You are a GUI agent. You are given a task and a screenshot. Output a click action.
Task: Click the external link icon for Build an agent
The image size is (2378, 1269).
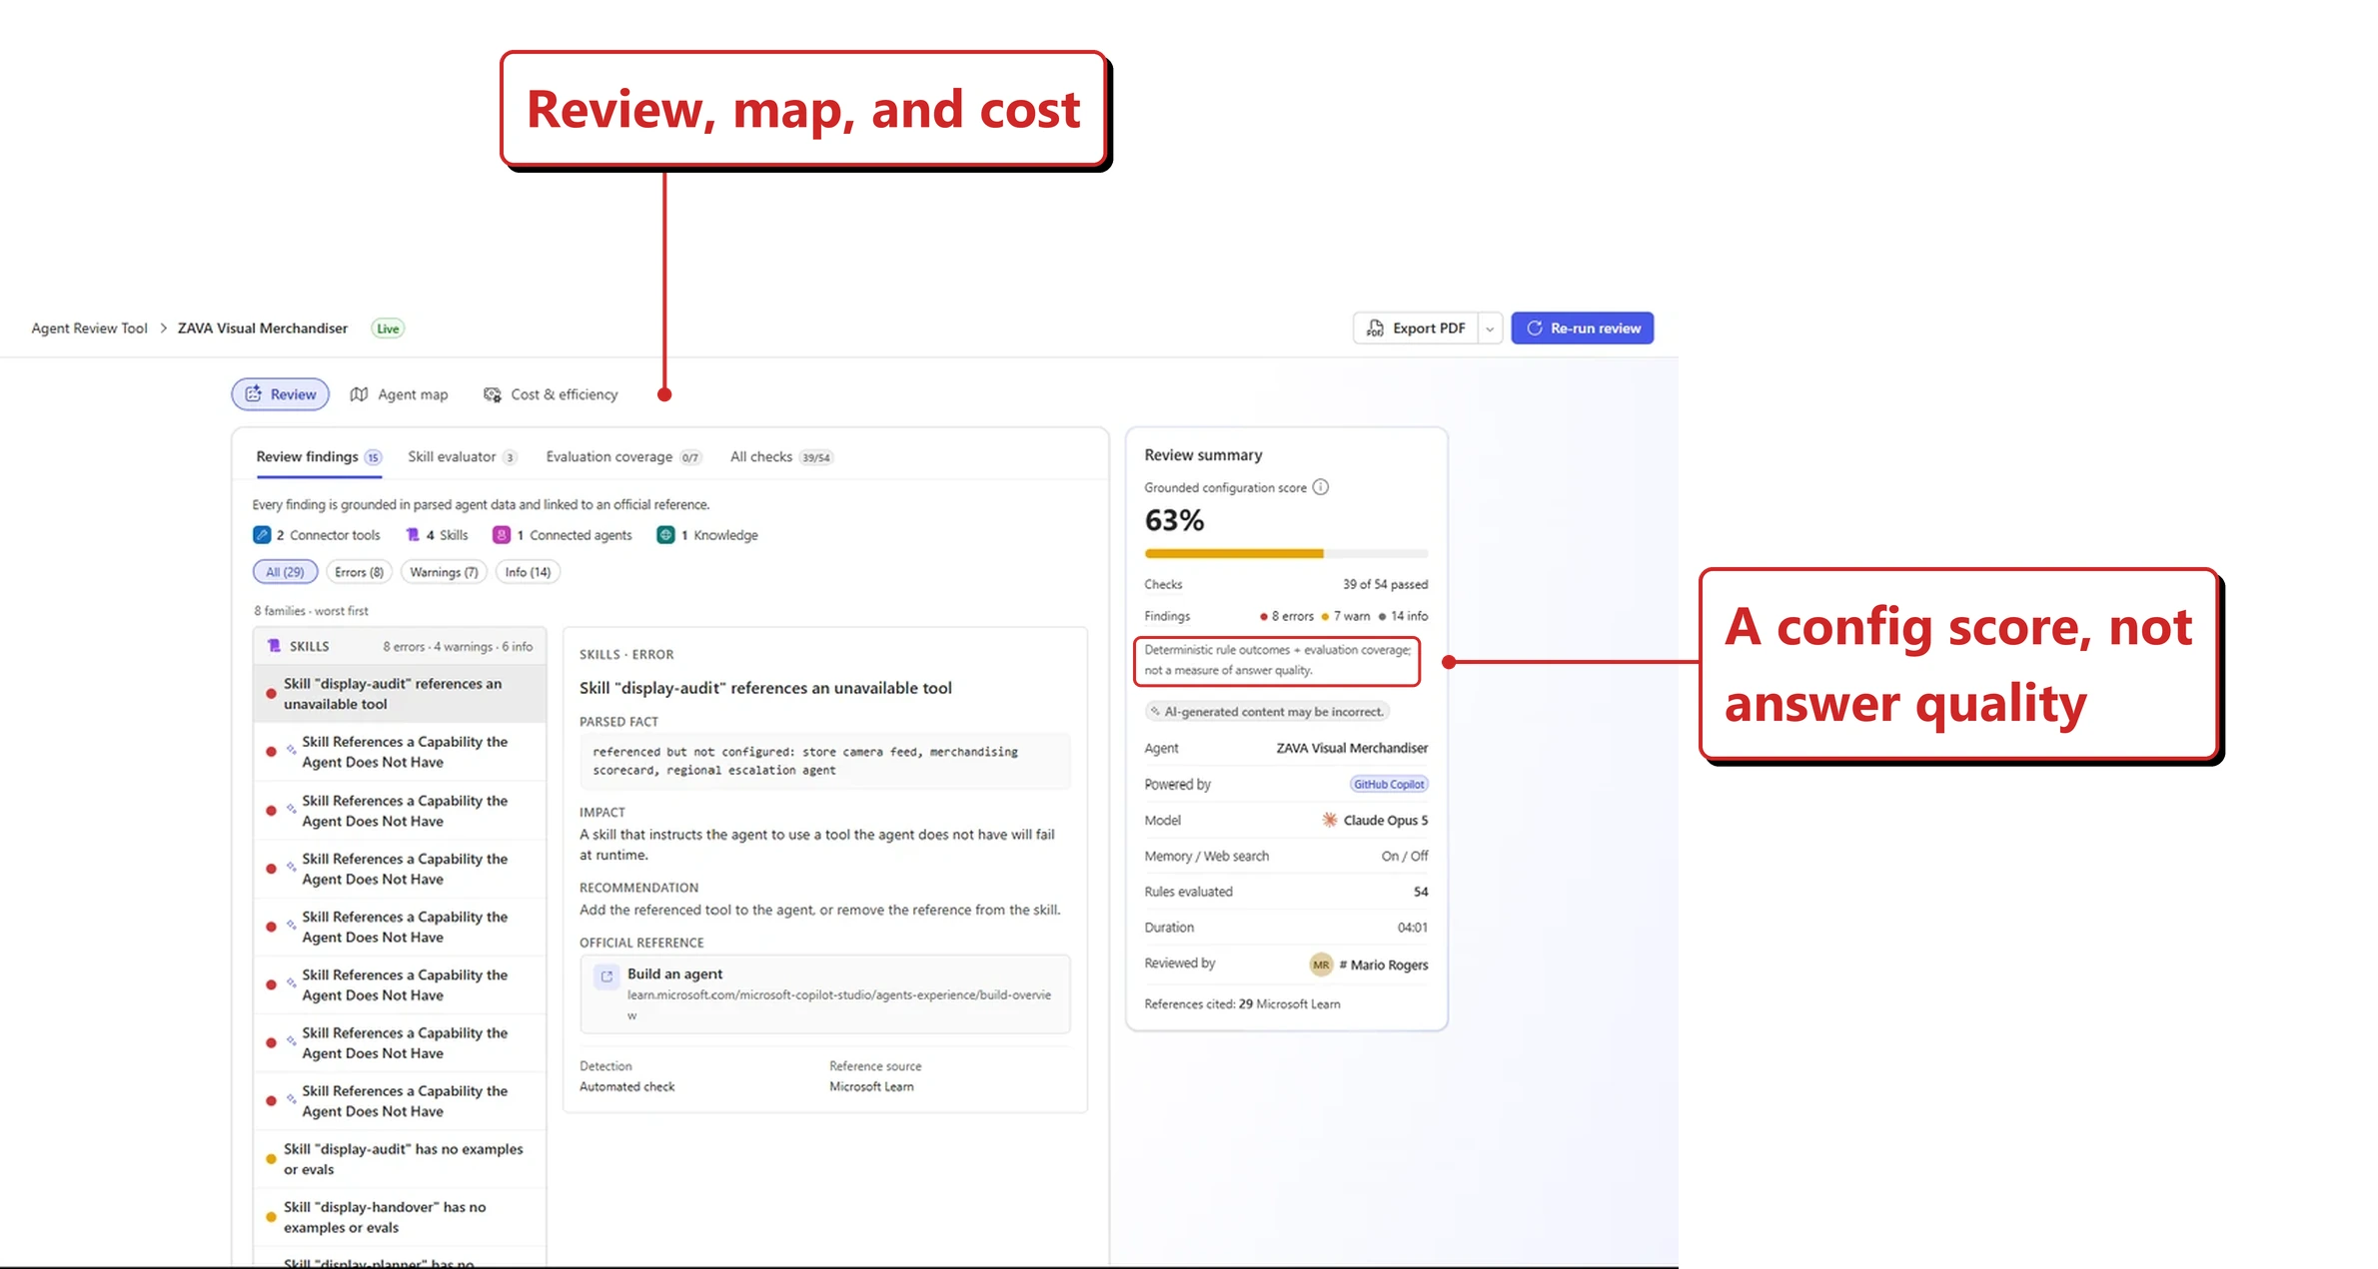(x=606, y=976)
